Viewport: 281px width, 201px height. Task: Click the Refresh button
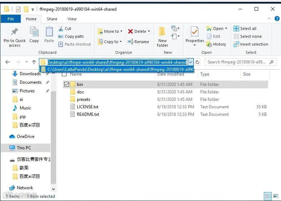[197, 62]
